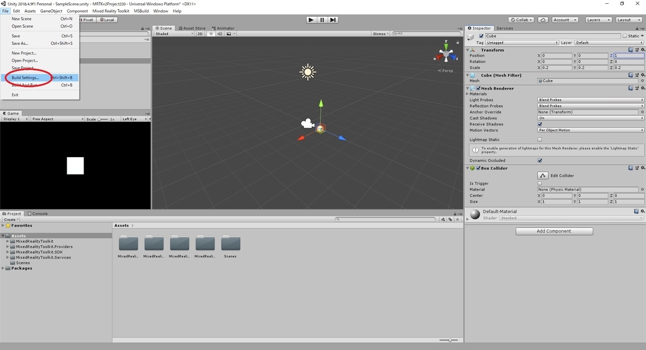Toggle Inspector lock icon
646x350 pixels.
[636, 28]
